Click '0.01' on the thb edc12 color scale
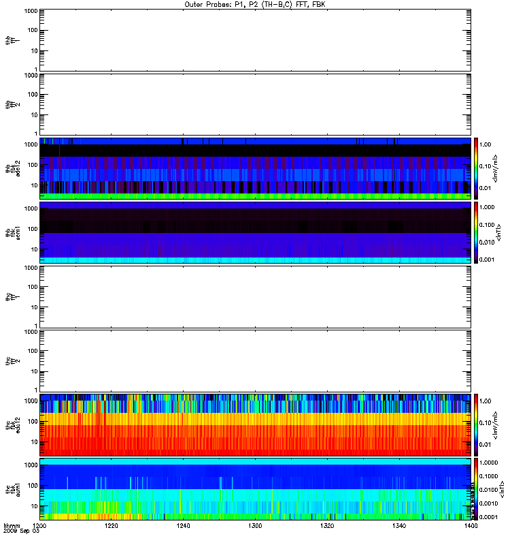 coord(486,188)
